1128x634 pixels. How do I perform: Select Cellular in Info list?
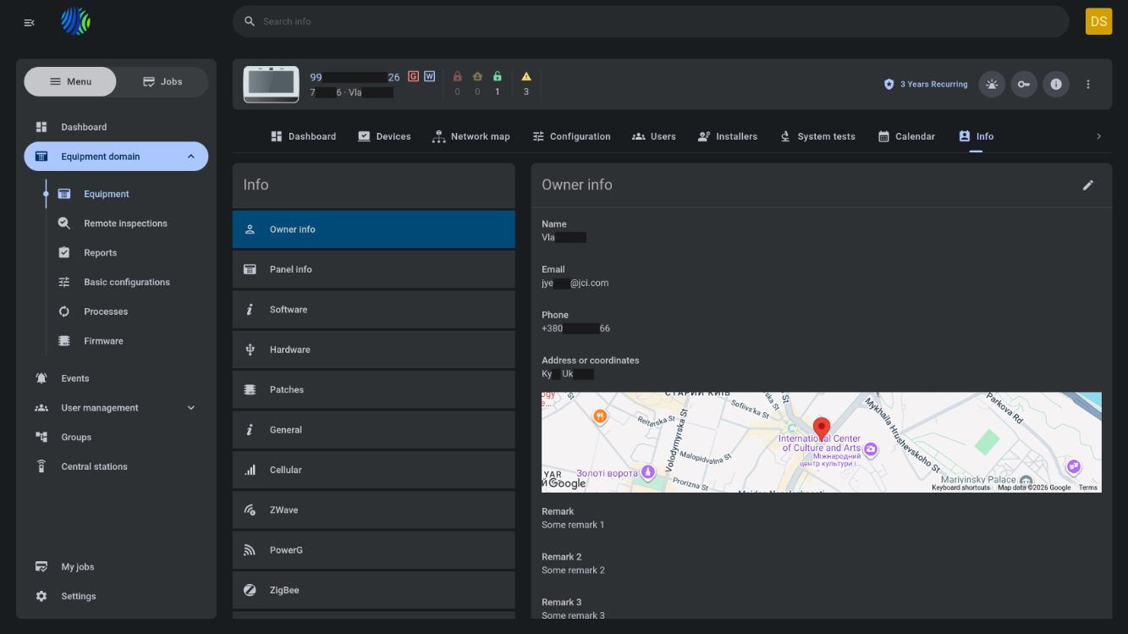point(374,470)
